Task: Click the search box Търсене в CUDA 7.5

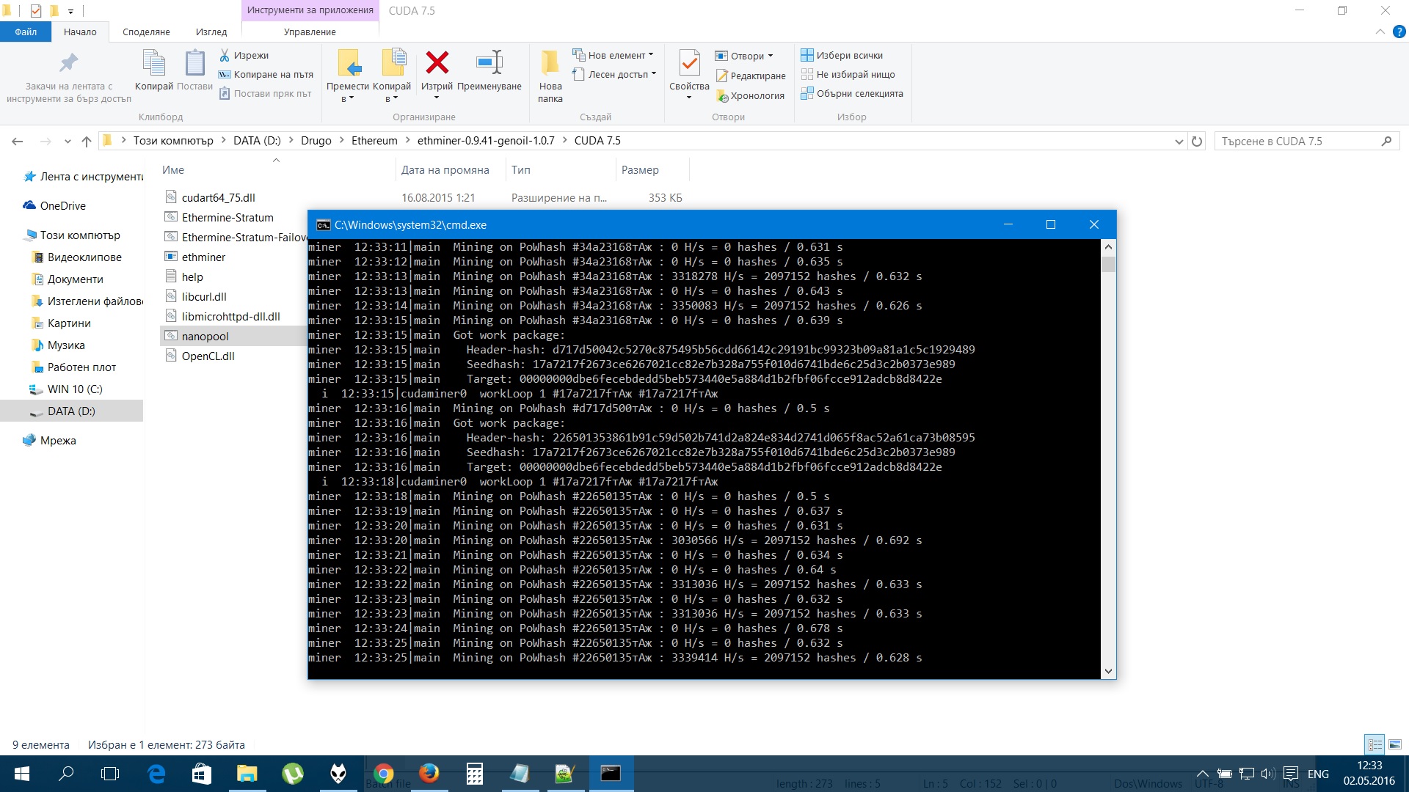Action: tap(1306, 142)
